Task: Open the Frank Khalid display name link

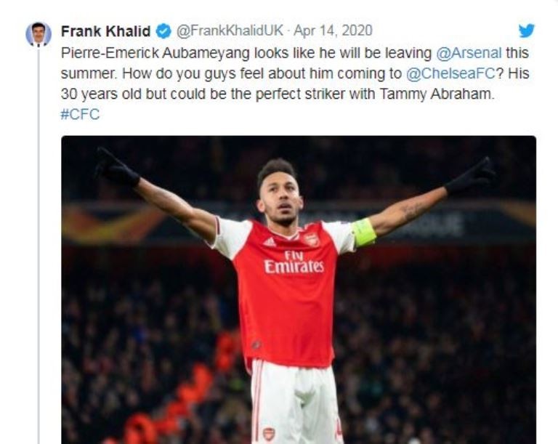Action: pos(106,31)
